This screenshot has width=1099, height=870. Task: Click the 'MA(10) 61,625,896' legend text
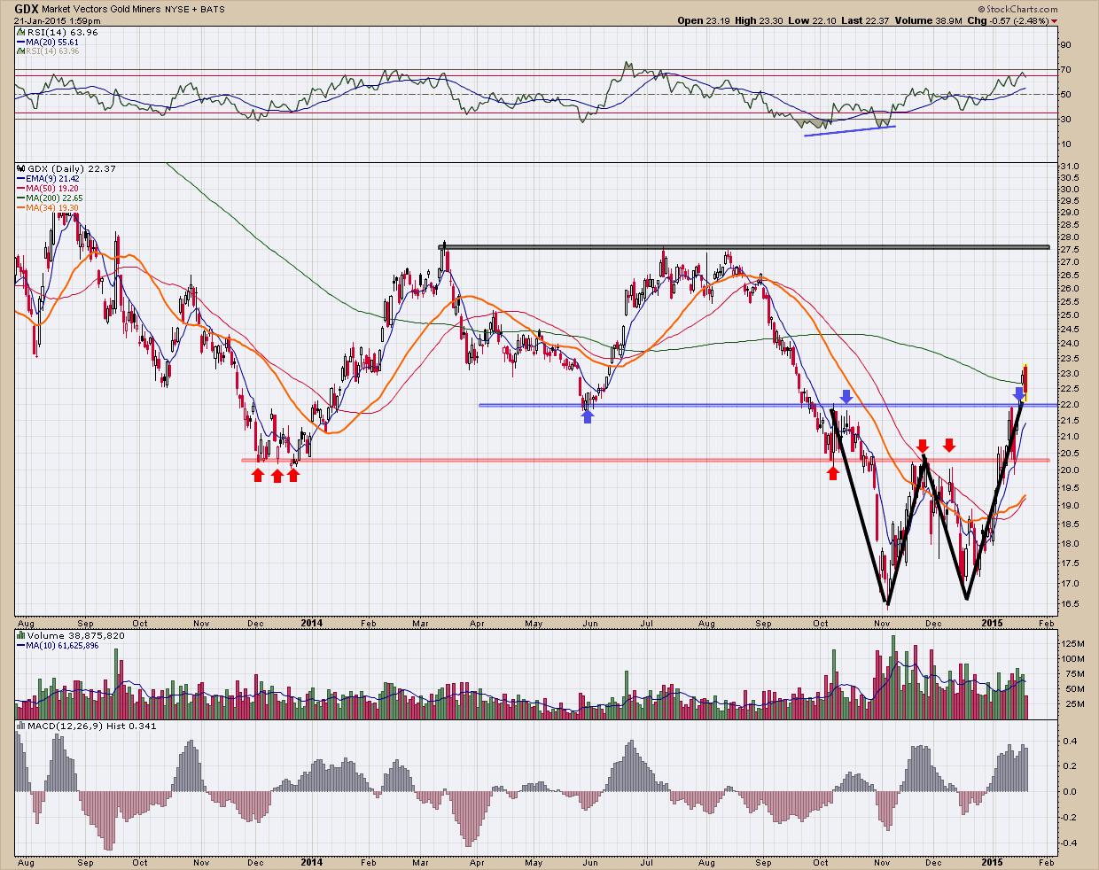click(63, 645)
